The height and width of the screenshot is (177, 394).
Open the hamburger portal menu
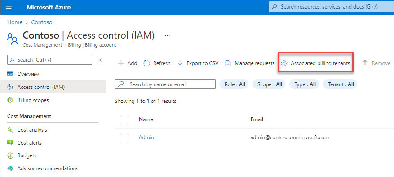[x=9, y=7]
